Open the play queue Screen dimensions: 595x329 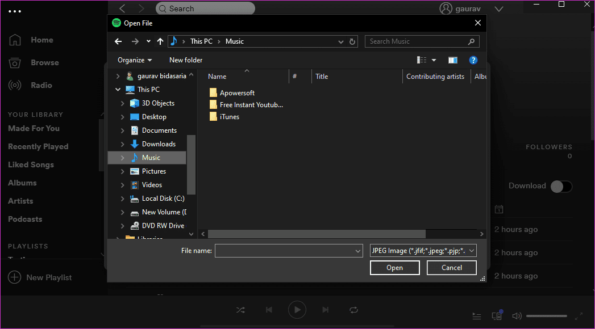click(x=477, y=316)
